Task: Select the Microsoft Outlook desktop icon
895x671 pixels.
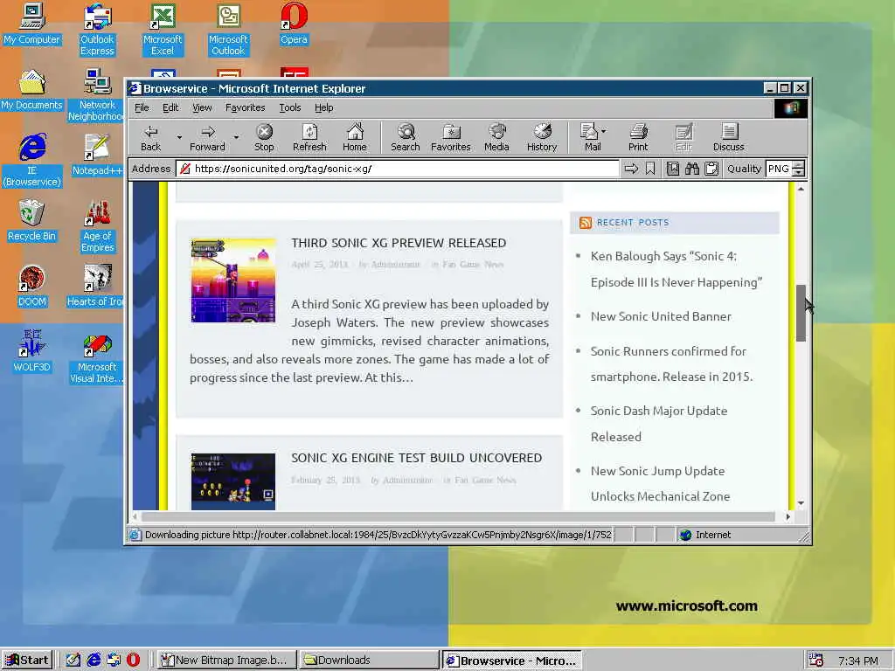Action: pos(228,30)
